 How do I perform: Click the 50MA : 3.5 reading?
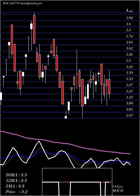[x=16, y=175]
